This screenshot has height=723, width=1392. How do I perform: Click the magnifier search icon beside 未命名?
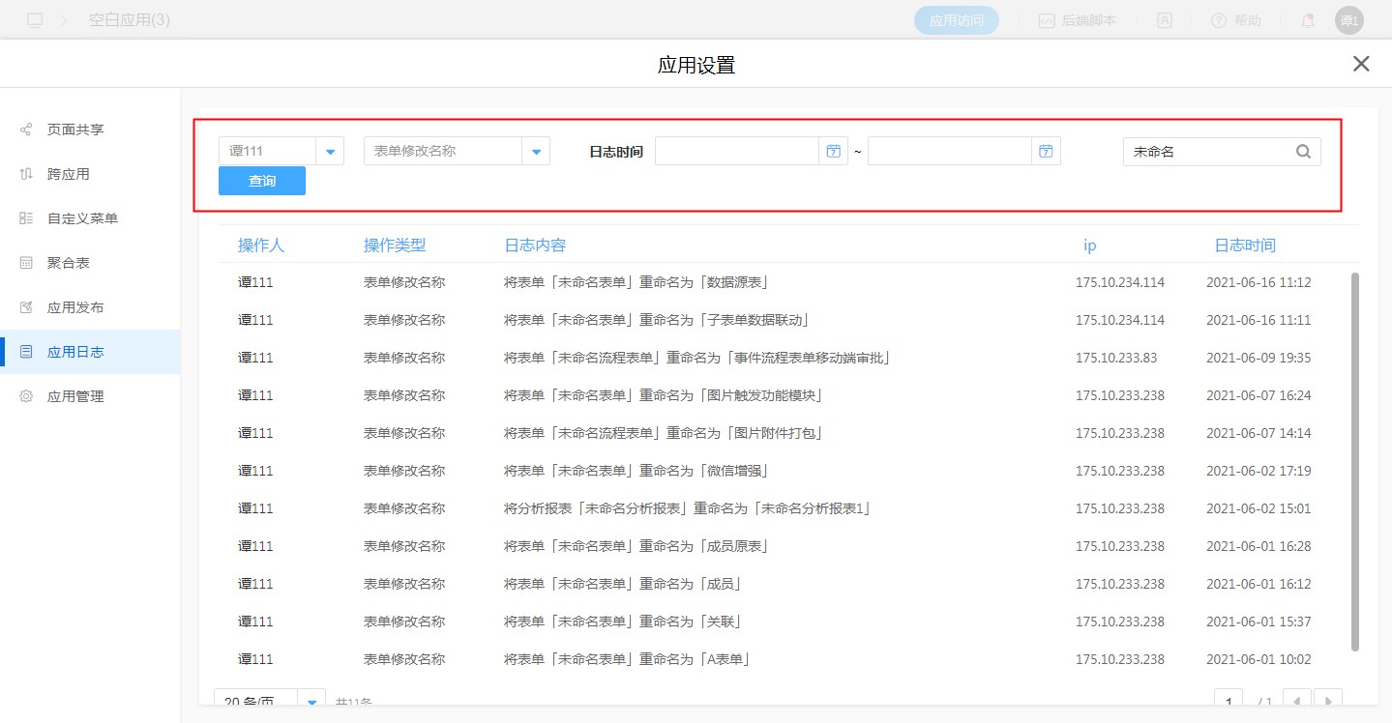[x=1303, y=152]
